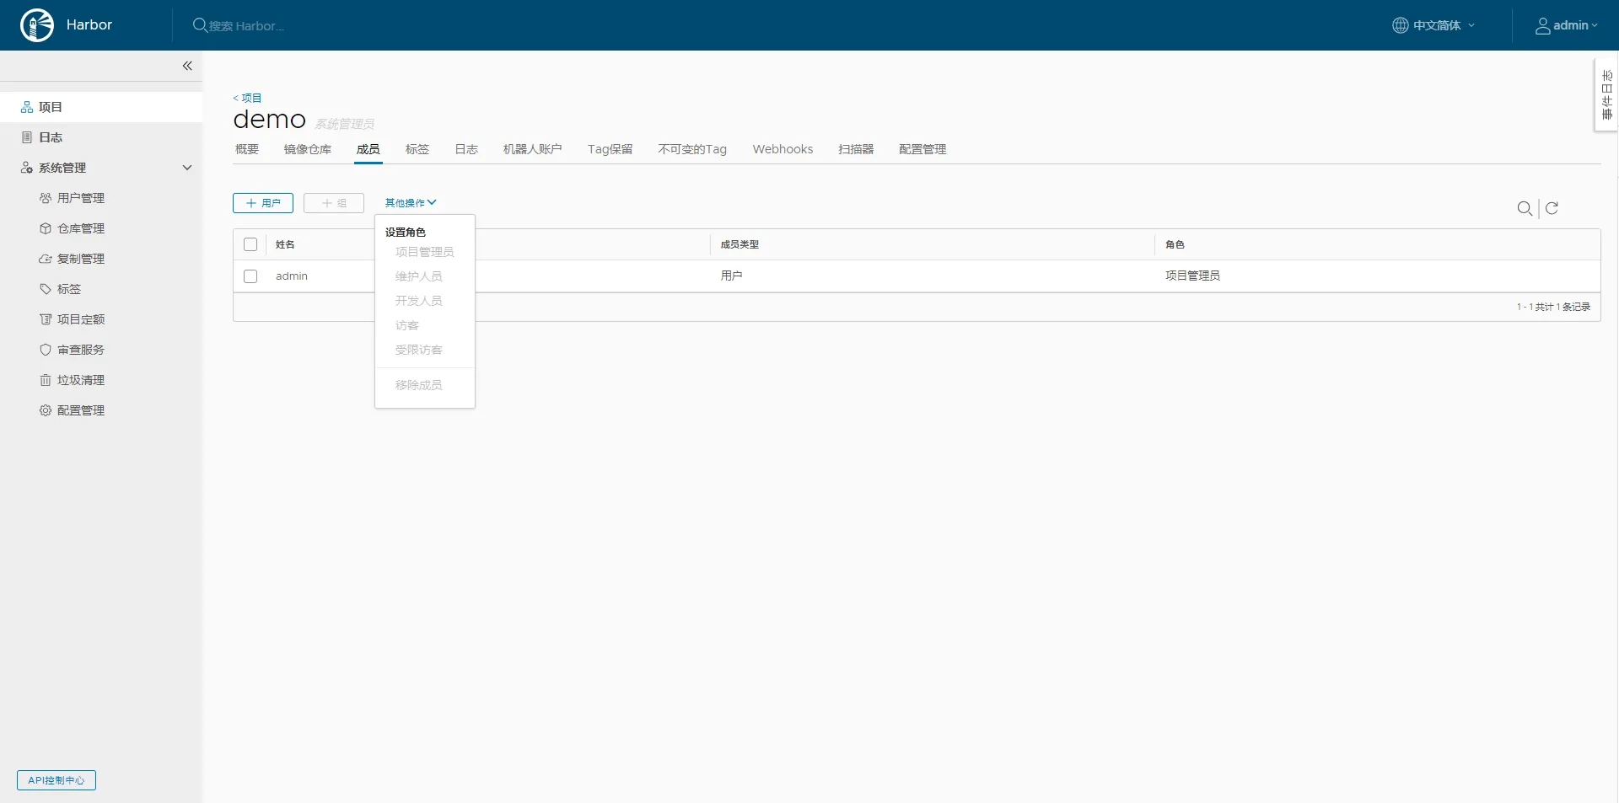
Task: Switch to the Webhooks tab
Action: pos(783,149)
